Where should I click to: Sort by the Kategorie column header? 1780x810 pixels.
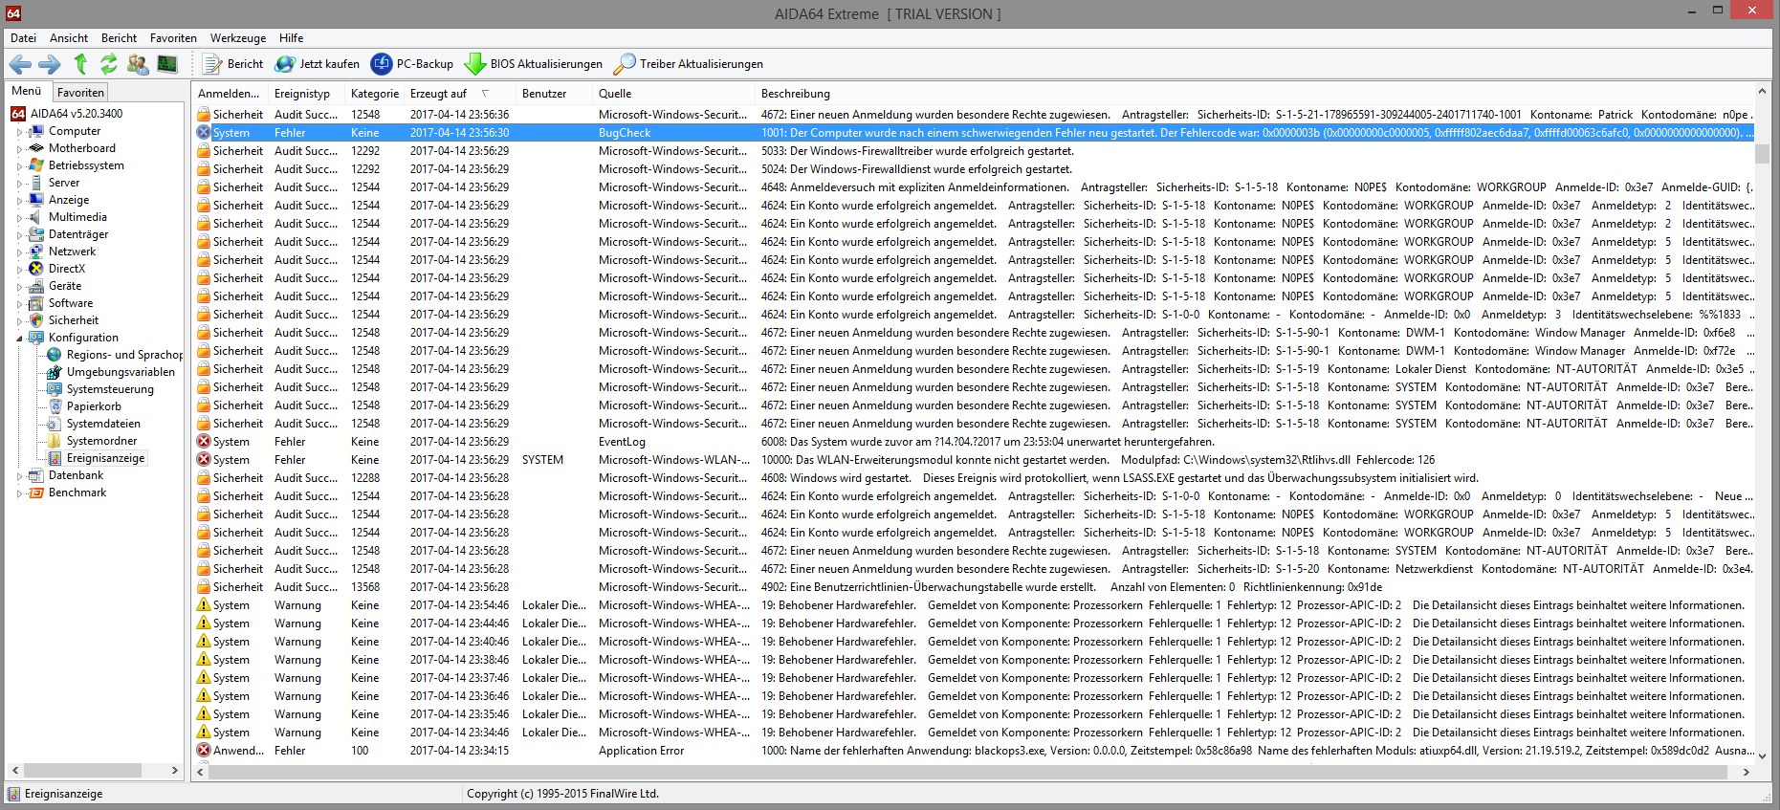[x=375, y=94]
